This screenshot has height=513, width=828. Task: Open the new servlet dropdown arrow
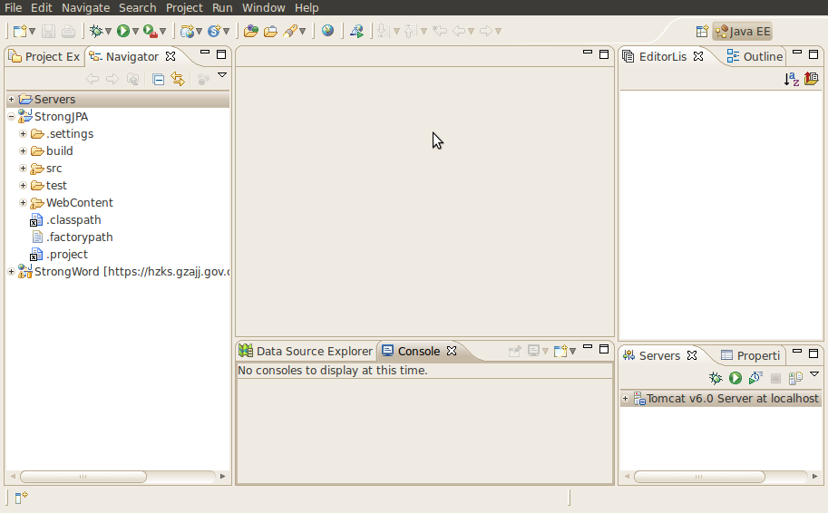click(226, 31)
